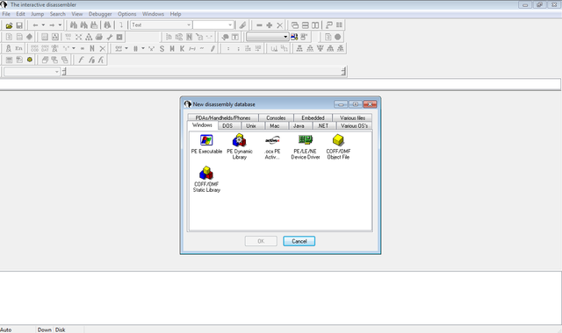Click the plus sign toolbar icon

[270, 25]
